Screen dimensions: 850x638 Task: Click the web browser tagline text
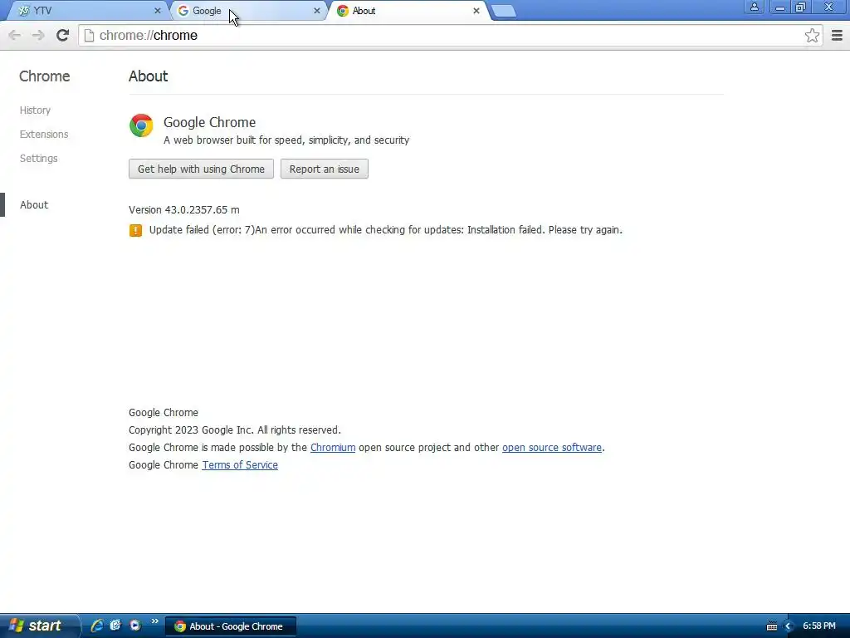pyautogui.click(x=286, y=140)
